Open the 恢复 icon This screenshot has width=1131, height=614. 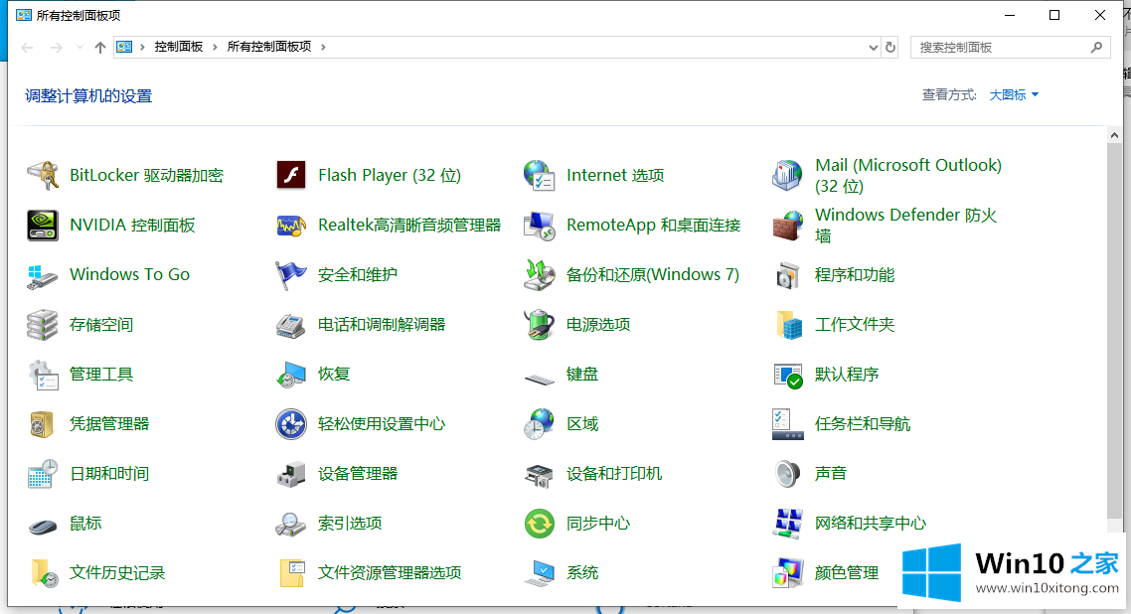coord(290,374)
